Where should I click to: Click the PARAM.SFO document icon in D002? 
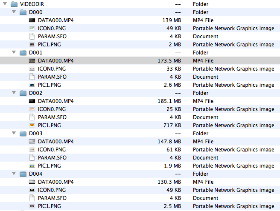tap(32, 117)
